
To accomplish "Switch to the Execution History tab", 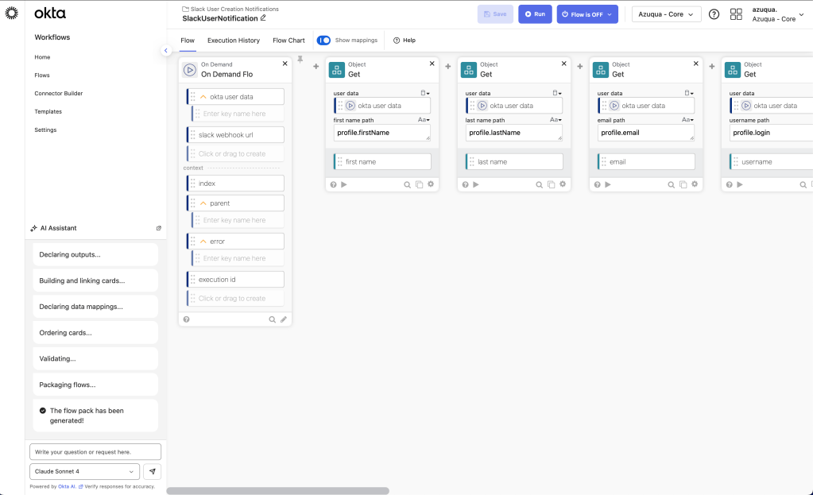I will coord(234,40).
